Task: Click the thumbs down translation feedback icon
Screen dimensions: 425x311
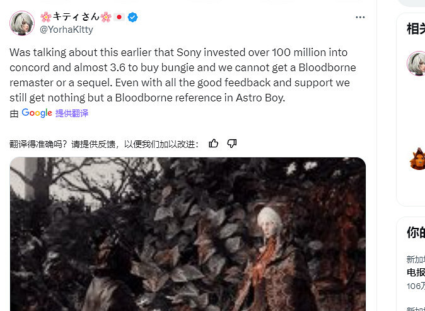Action: [x=231, y=144]
